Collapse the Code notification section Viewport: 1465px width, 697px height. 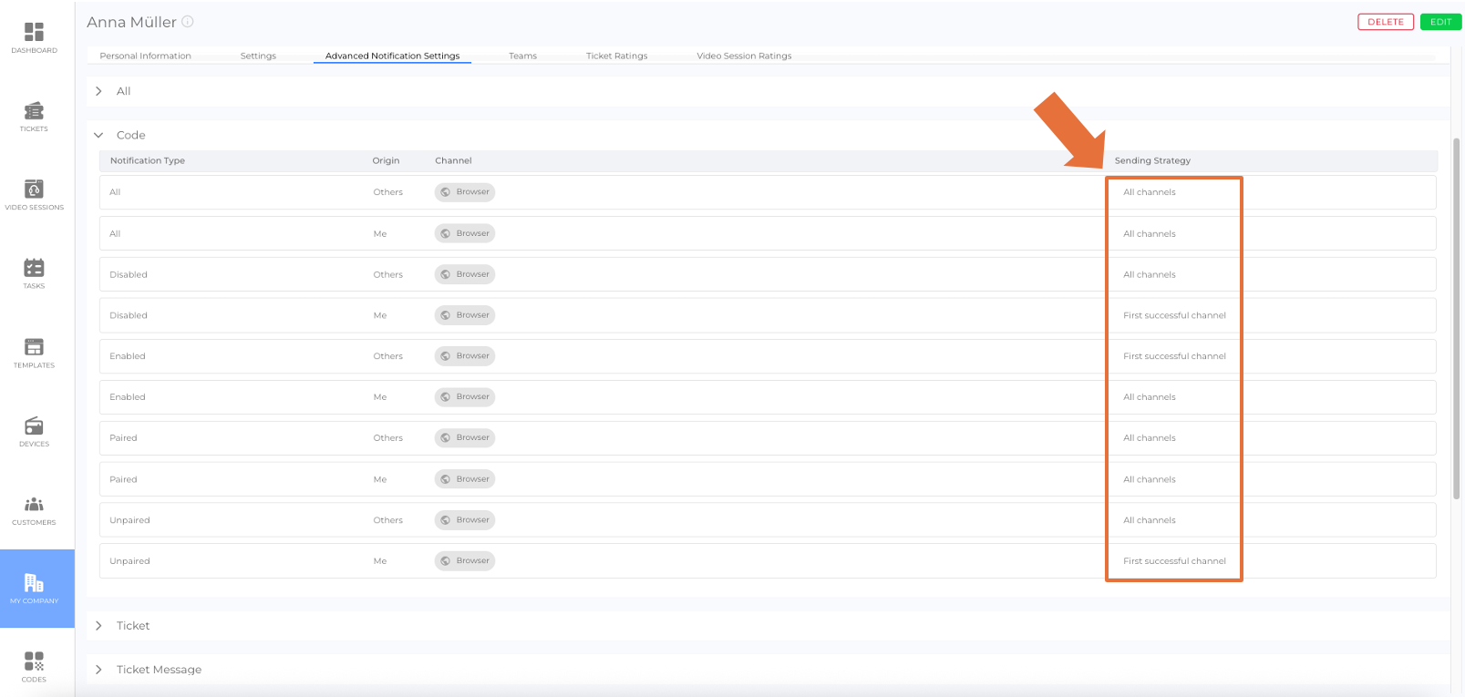(99, 135)
